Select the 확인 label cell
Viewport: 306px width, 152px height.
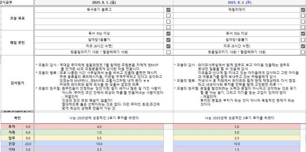[17, 118]
